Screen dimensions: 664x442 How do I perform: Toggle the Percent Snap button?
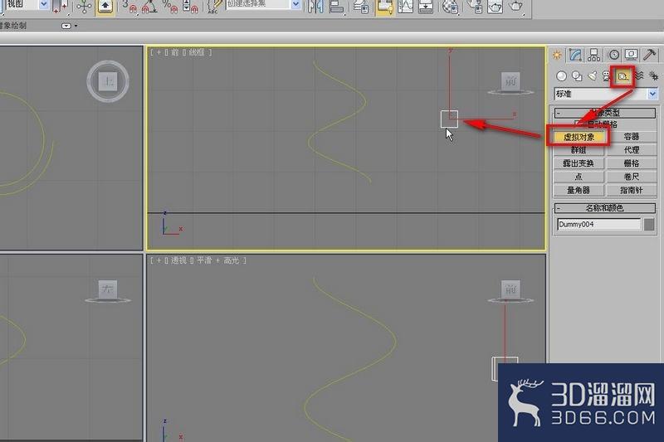(x=170, y=7)
